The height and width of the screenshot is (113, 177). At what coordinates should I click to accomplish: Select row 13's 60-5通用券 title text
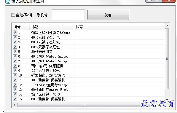pyautogui.click(x=51, y=90)
